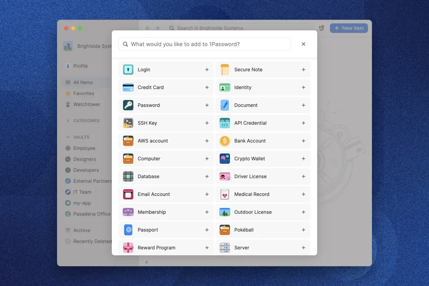Click the Medical Record heart icon
429x286 pixels.
[225, 194]
